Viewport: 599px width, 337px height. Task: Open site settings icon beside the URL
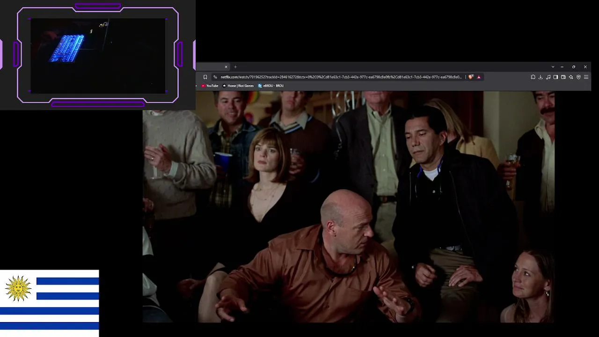[215, 77]
